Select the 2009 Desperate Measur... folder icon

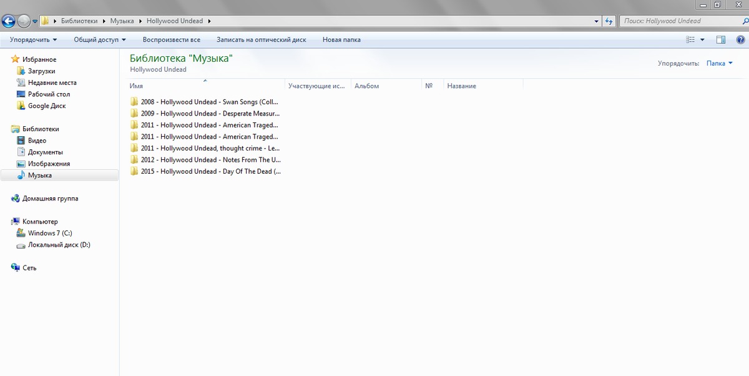pyautogui.click(x=134, y=114)
